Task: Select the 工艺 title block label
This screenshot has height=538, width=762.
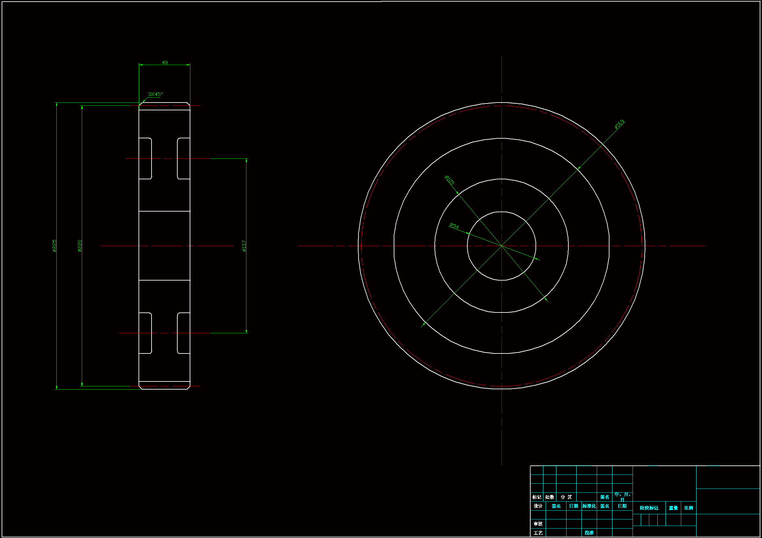Action: click(538, 533)
